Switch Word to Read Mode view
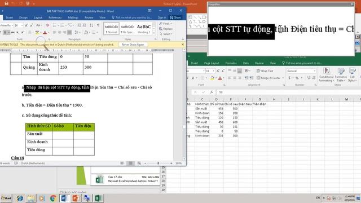 click(122, 163)
